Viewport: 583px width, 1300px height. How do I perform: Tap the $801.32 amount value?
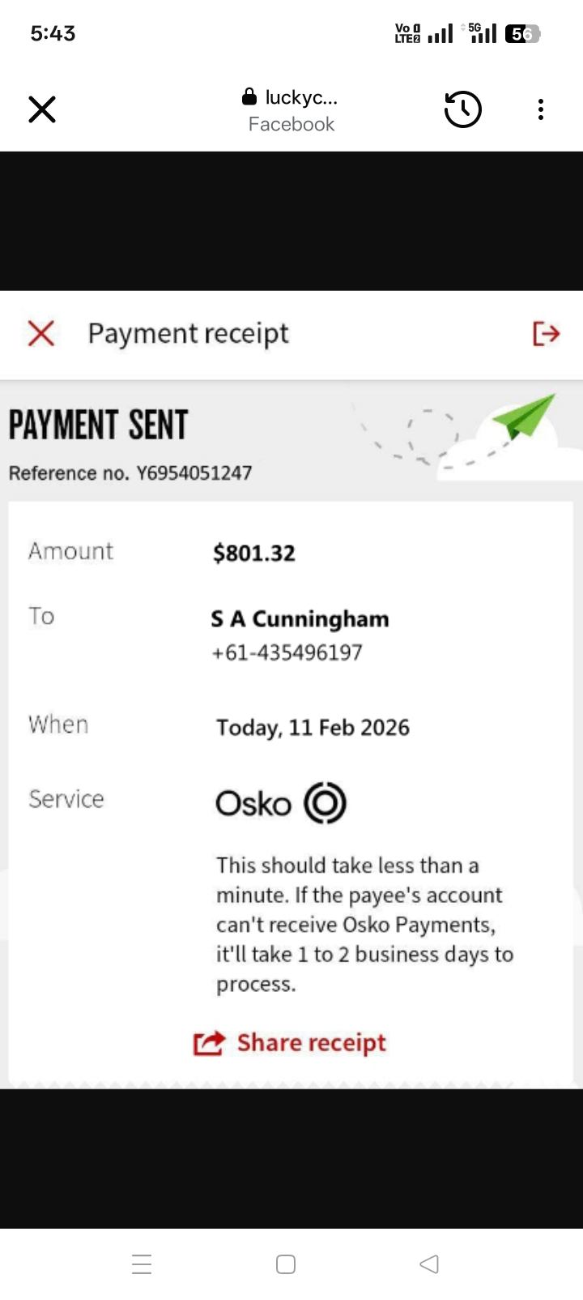pos(254,554)
